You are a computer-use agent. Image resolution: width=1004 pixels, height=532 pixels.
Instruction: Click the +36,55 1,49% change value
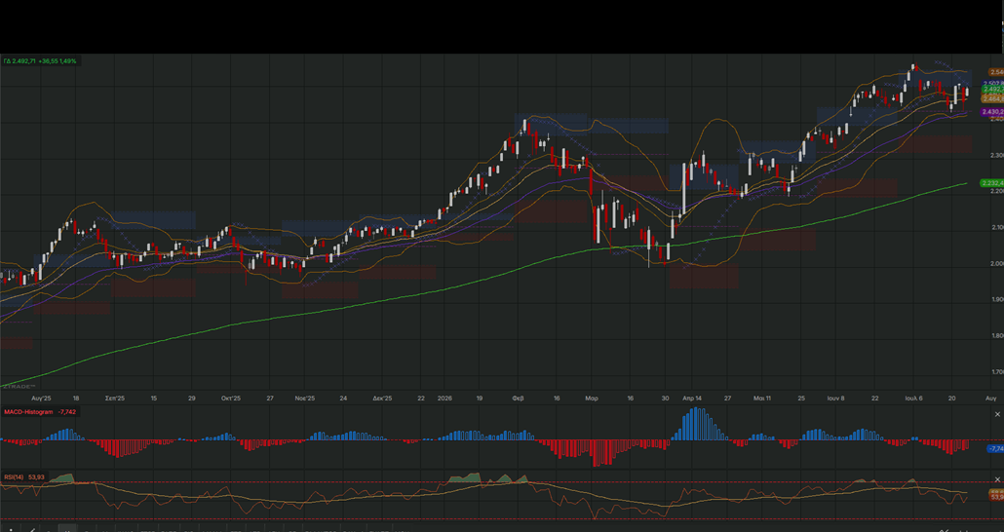tap(57, 60)
